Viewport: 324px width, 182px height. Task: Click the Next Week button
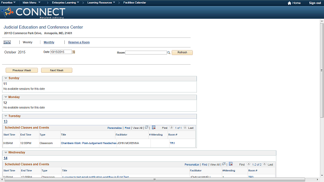57,70
